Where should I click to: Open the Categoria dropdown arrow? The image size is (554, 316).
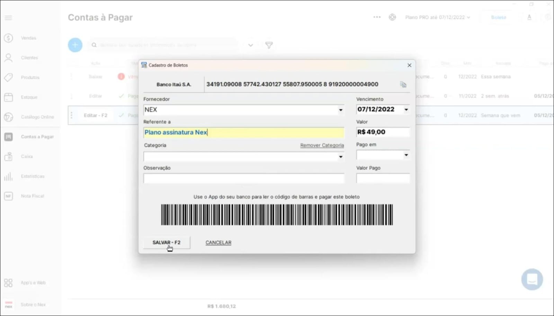click(x=341, y=157)
